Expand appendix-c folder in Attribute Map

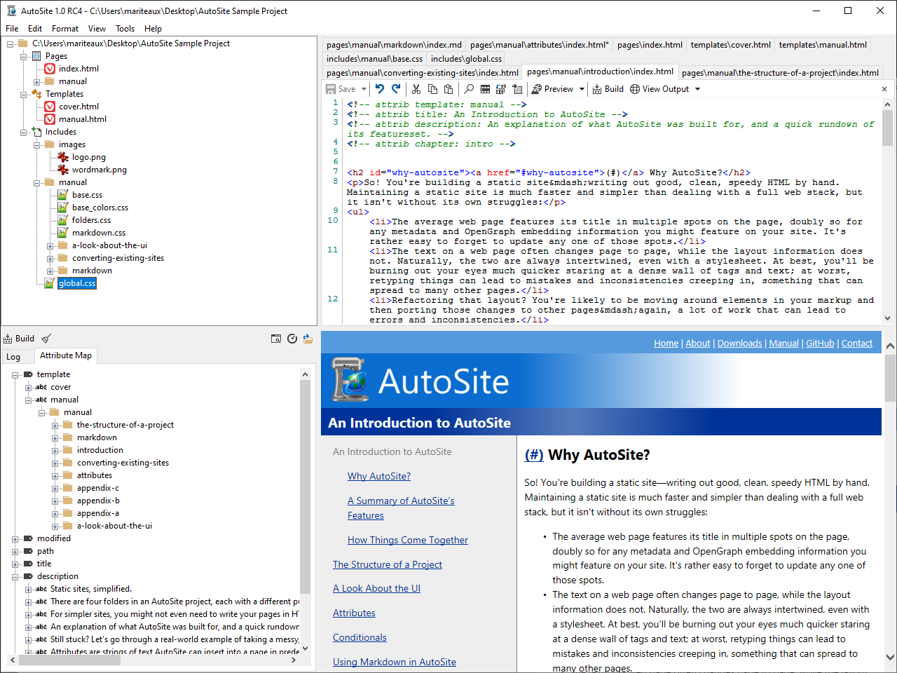[55, 489]
